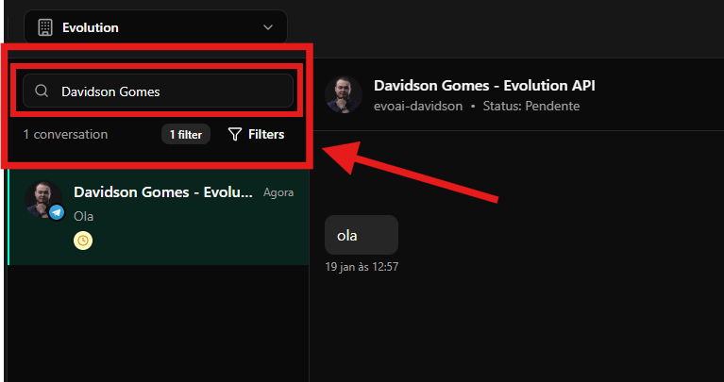Click the 'Davidson Gomes - Evolution API' header title
This screenshot has height=382, width=724.
(484, 85)
